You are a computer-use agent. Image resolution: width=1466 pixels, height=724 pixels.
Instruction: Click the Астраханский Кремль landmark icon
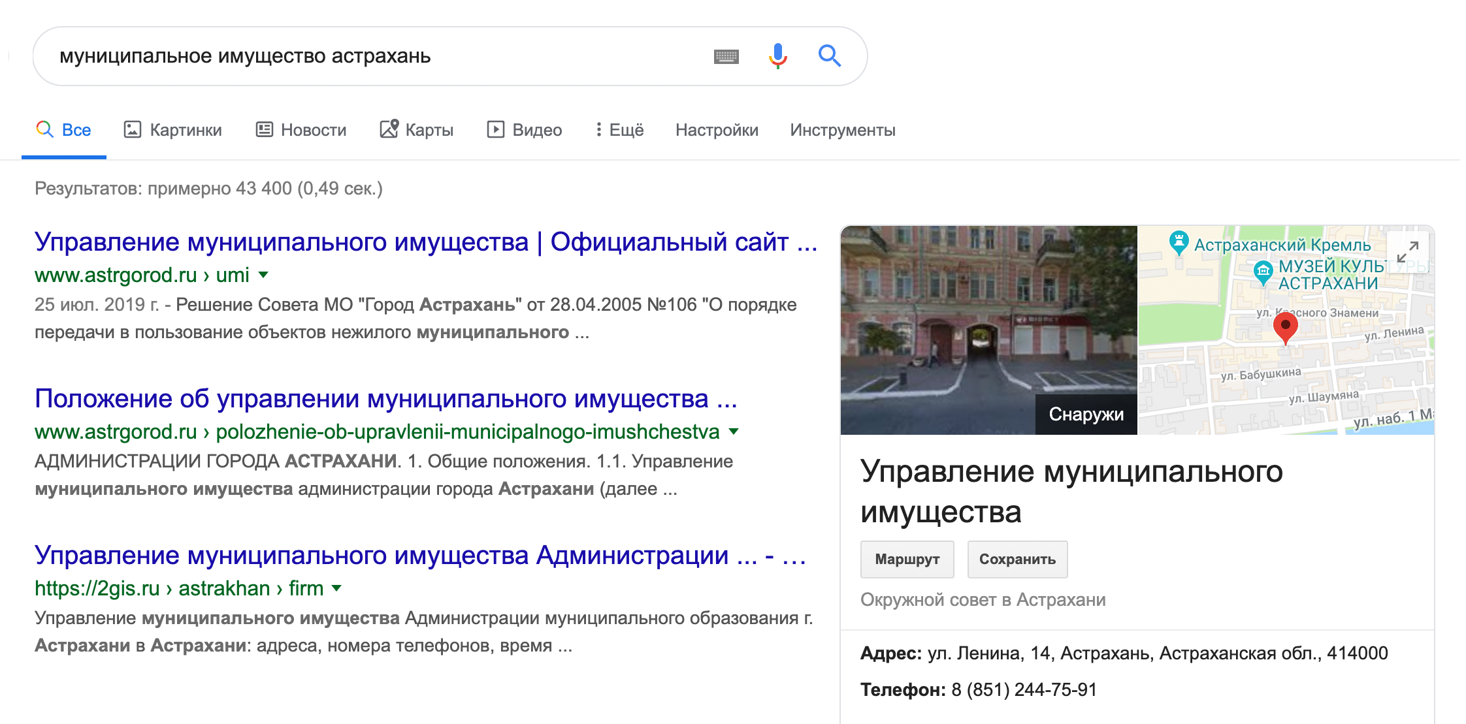coord(1179,243)
